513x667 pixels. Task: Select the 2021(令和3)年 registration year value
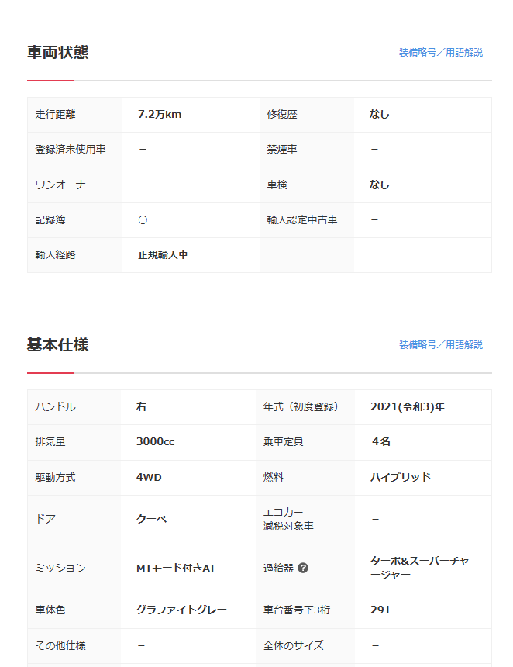coord(407,407)
